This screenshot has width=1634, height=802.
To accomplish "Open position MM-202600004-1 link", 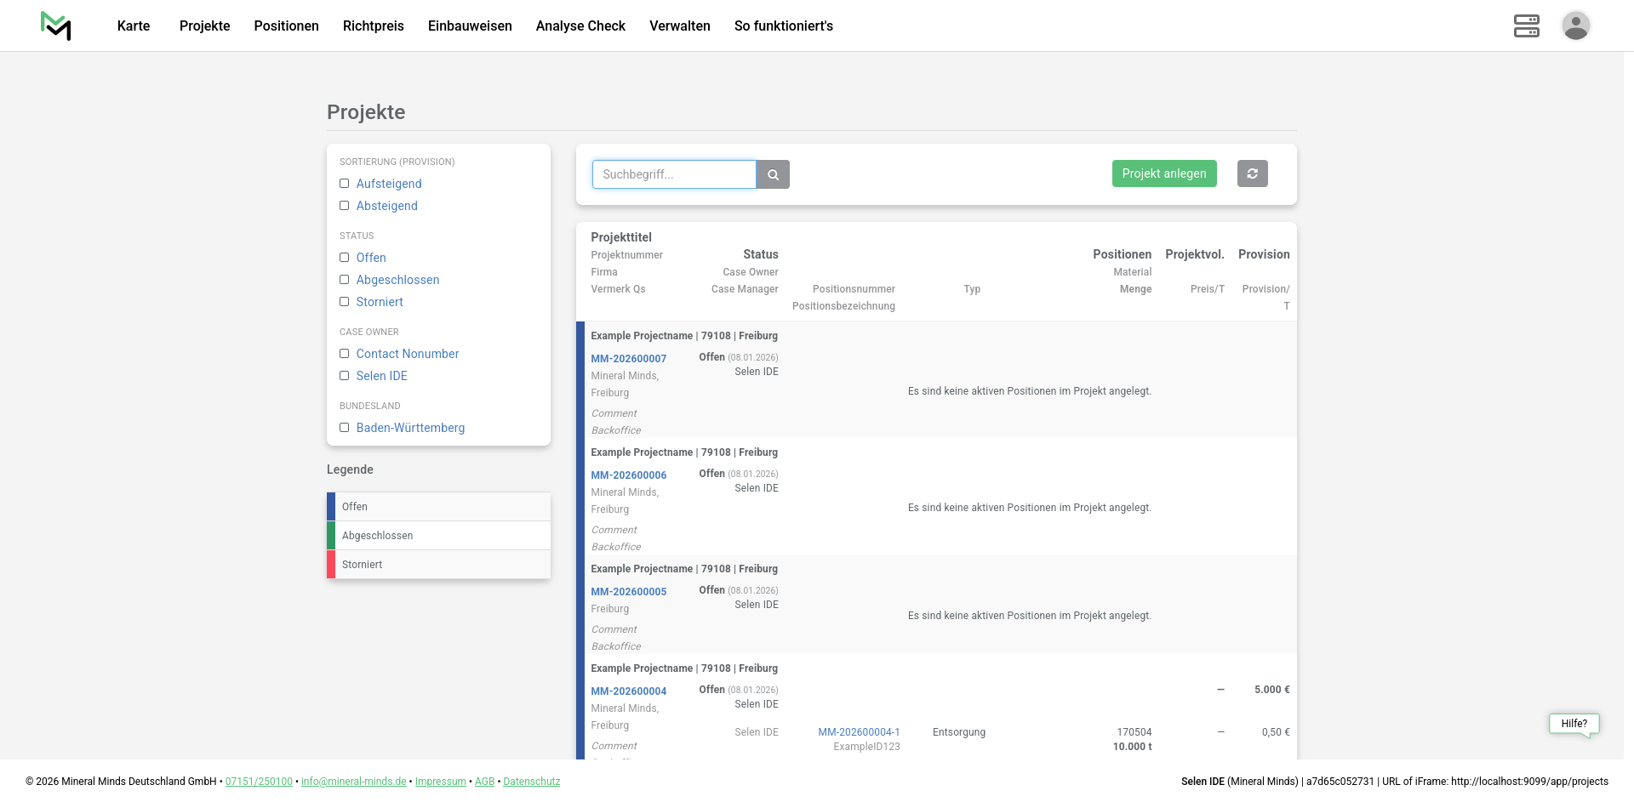I will (x=859, y=732).
